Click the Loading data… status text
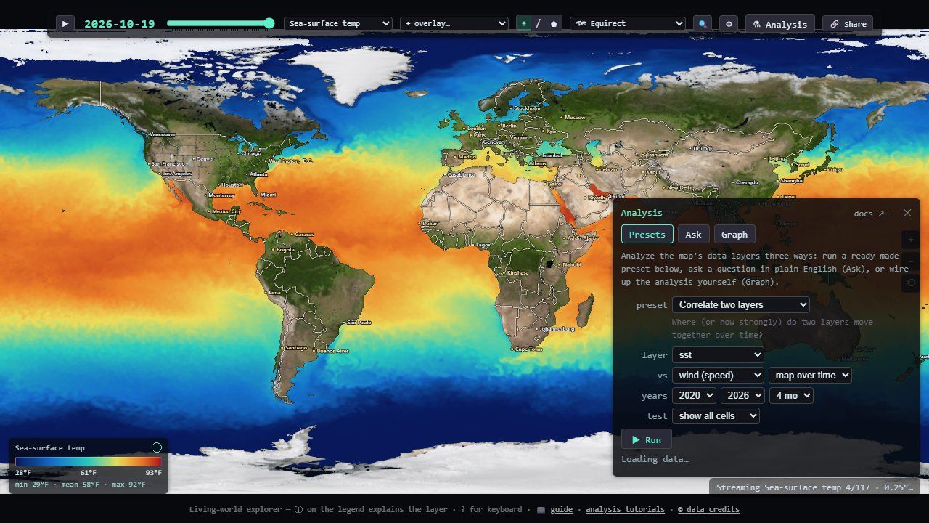 [x=655, y=459]
